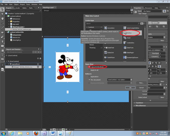Select the Apply to all radio button
This screenshot has width=170, height=136.
[x=89, y=70]
